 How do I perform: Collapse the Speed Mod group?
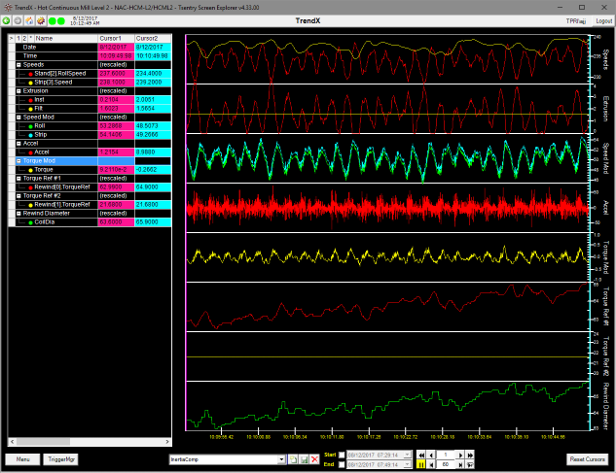point(18,118)
